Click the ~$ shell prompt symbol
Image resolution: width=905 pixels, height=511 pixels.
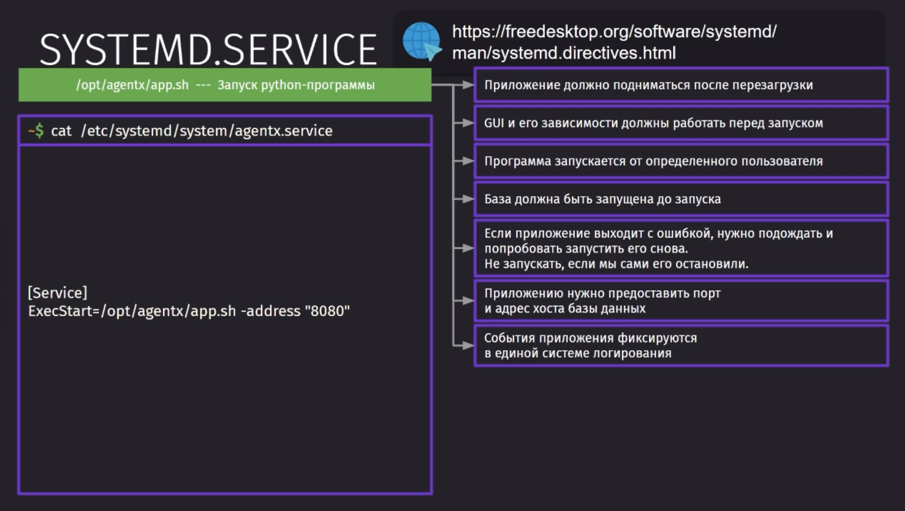pos(36,131)
